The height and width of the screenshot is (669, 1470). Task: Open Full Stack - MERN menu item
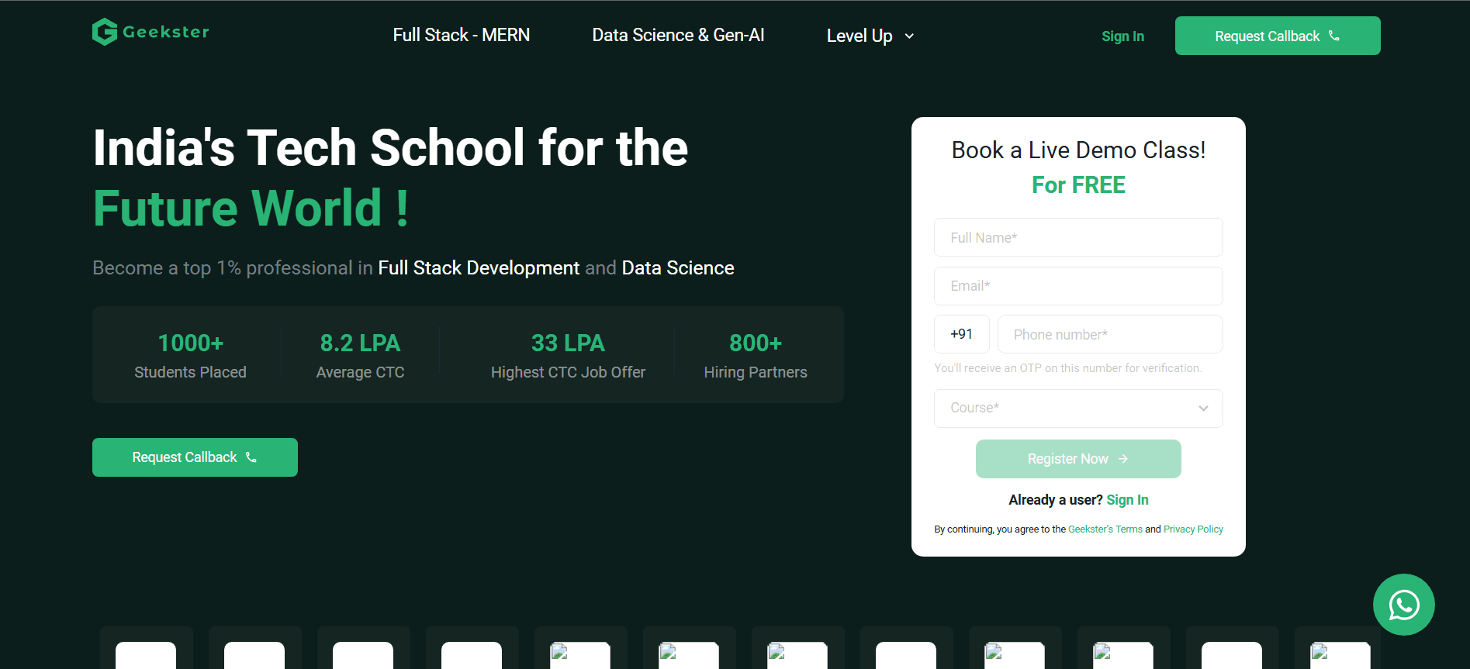[461, 36]
